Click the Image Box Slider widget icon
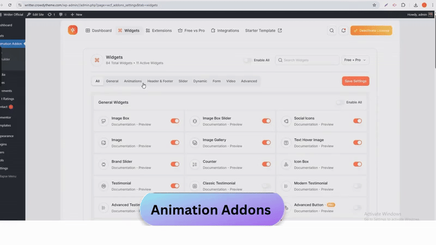Viewport: 436px width, 245px height. click(195, 121)
